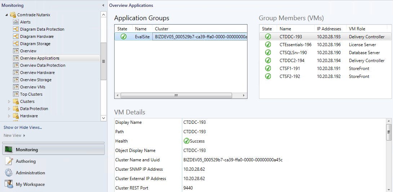Click the Overview dashboard icon
Image resolution: width=393 pixels, height=192 pixels.
(x=16, y=51)
